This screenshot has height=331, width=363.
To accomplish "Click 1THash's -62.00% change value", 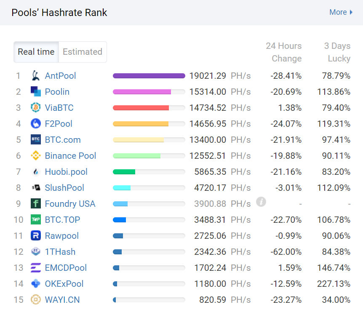I will (x=286, y=251).
